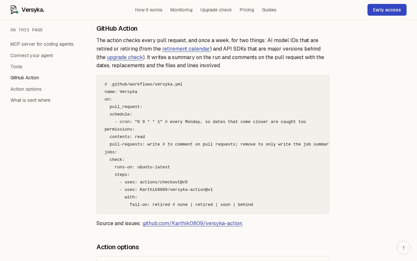Go to the Monitoring nav item
The height and width of the screenshot is (261, 417).
[181, 10]
